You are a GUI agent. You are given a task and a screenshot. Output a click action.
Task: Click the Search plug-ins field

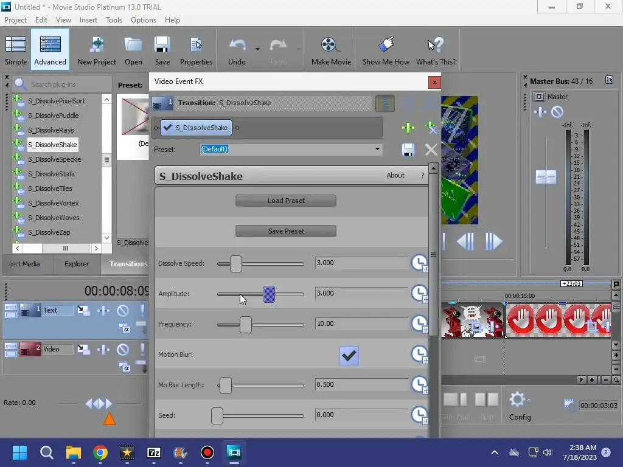pyautogui.click(x=62, y=84)
